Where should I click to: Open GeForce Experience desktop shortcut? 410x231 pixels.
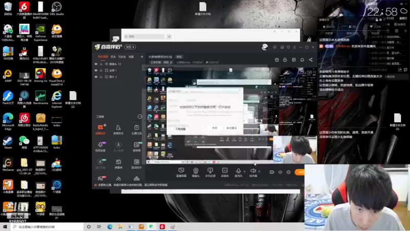coord(40,33)
